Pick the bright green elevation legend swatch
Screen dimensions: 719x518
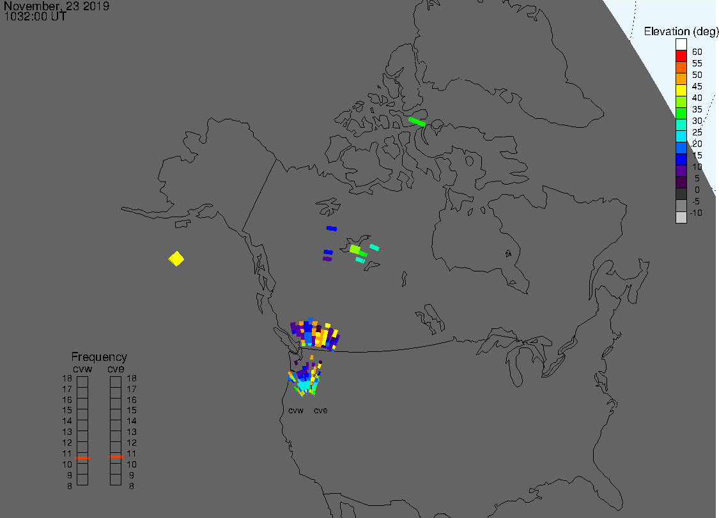(681, 113)
